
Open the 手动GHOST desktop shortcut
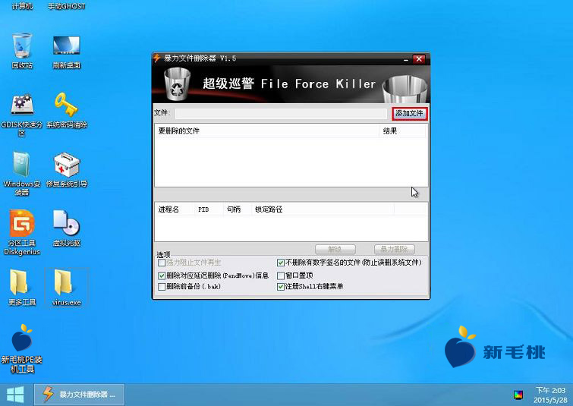point(67,6)
